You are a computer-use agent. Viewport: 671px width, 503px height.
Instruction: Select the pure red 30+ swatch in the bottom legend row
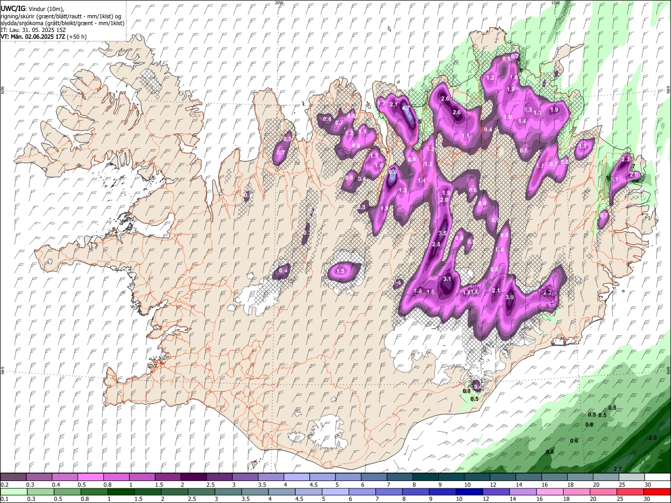(658, 492)
